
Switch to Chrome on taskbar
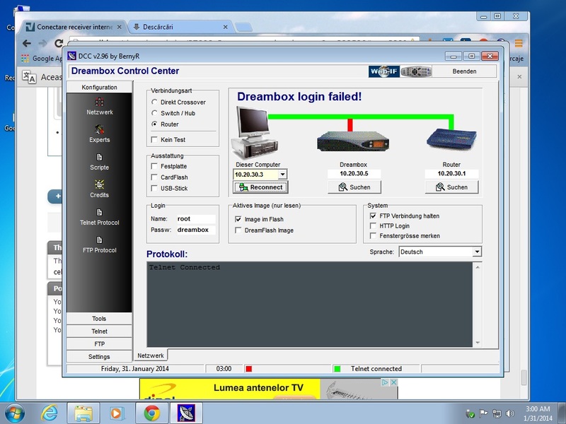[151, 413]
